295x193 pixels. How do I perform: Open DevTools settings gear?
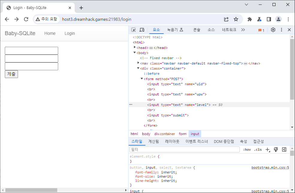tap(273, 30)
